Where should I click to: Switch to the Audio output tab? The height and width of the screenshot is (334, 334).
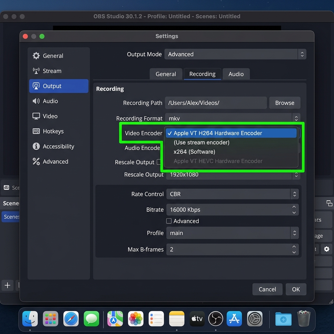click(x=236, y=74)
